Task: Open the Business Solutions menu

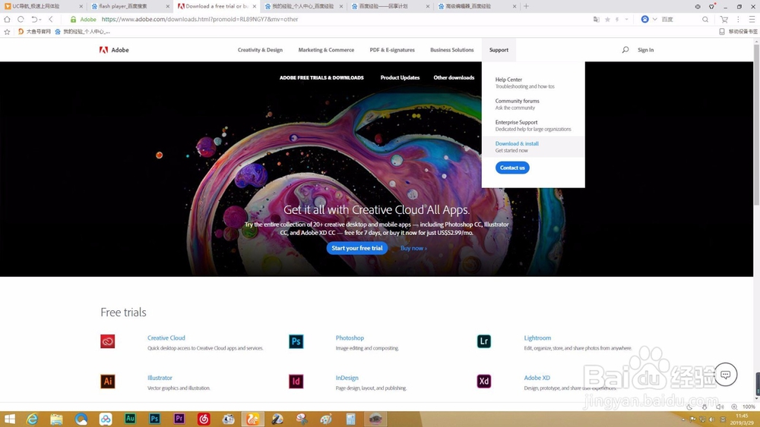Action: point(451,50)
